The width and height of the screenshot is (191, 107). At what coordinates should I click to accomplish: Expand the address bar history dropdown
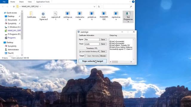coord(94,7)
